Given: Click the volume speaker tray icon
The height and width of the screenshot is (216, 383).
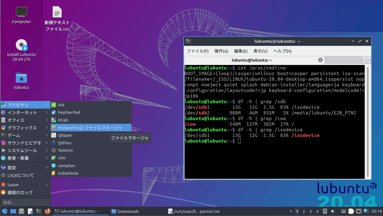Looking at the screenshot, I should coord(333,211).
